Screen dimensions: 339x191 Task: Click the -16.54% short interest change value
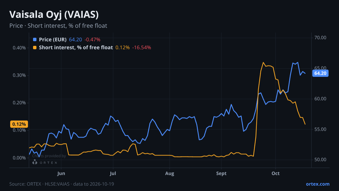[142, 48]
